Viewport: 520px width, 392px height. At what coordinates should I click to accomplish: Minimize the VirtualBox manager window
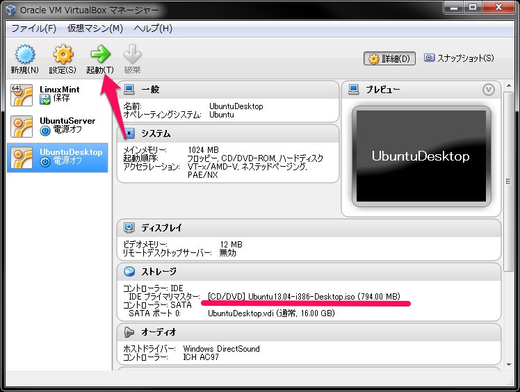pyautogui.click(x=454, y=7)
